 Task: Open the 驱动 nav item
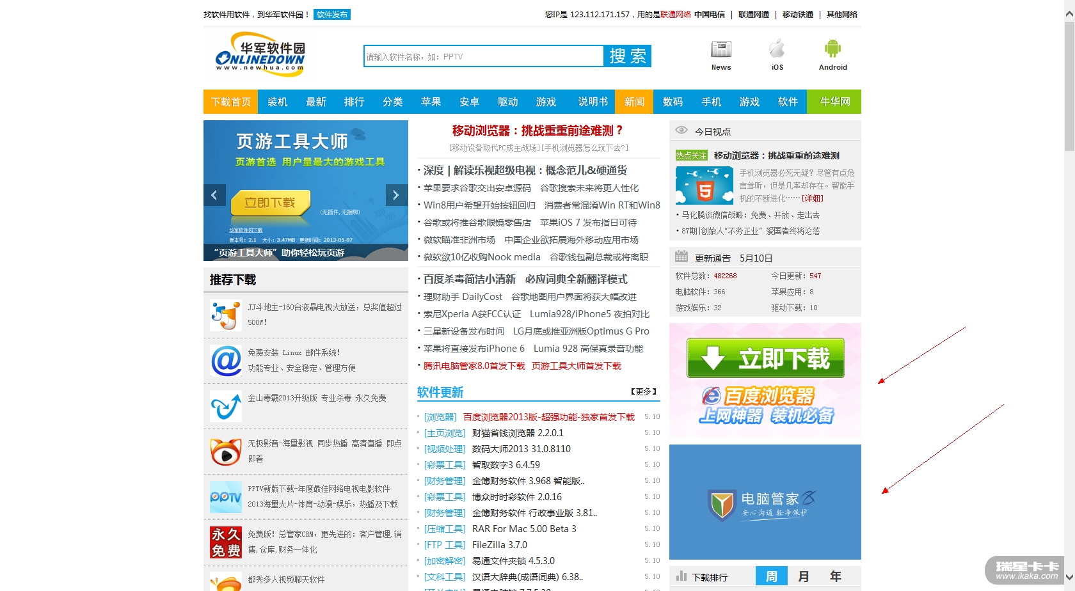508,102
